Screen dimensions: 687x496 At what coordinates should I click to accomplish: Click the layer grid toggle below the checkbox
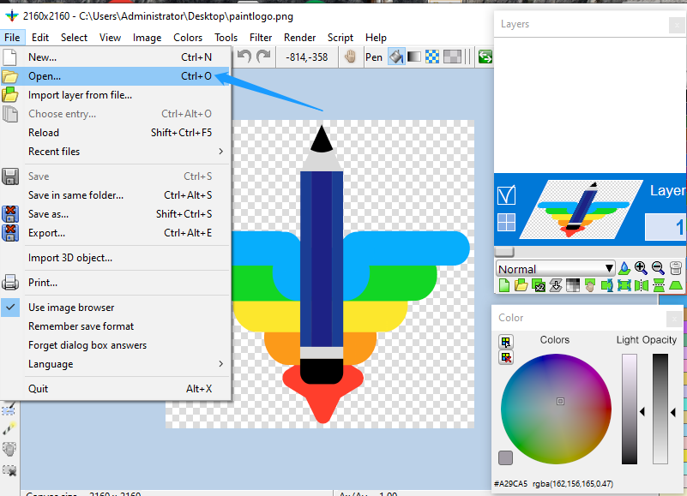click(506, 222)
